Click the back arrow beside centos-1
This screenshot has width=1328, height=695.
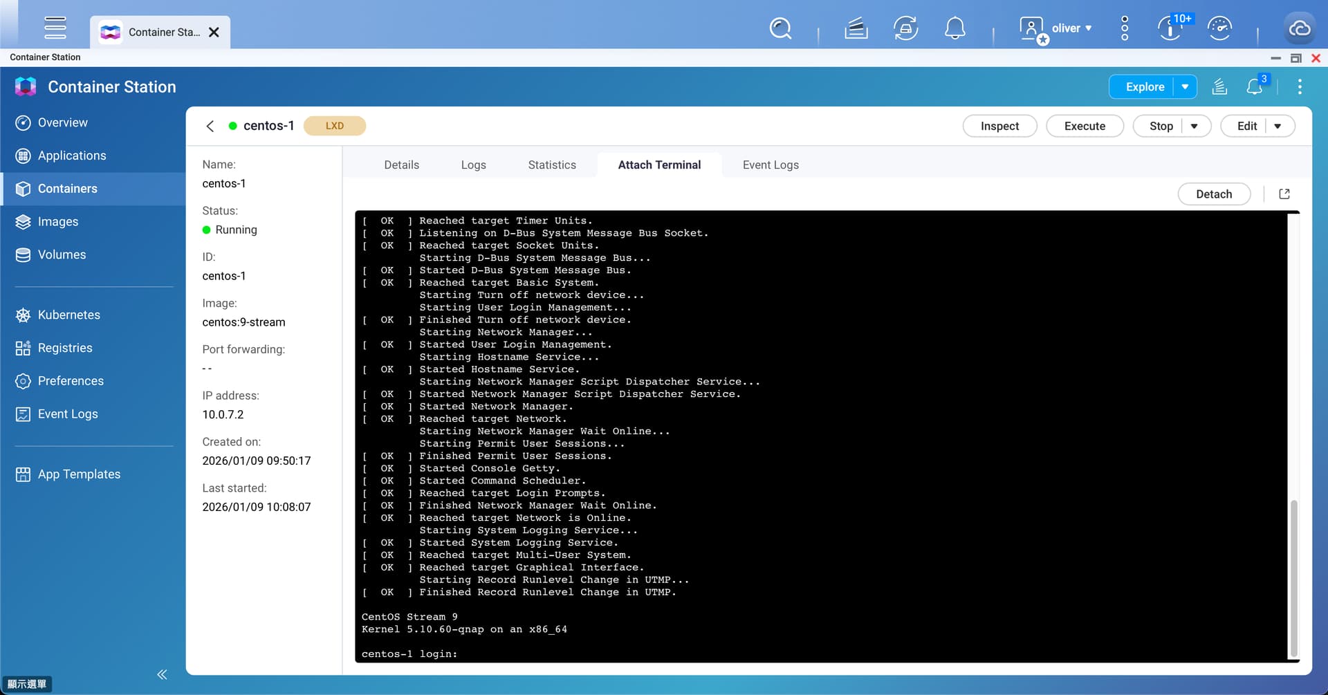coord(210,126)
